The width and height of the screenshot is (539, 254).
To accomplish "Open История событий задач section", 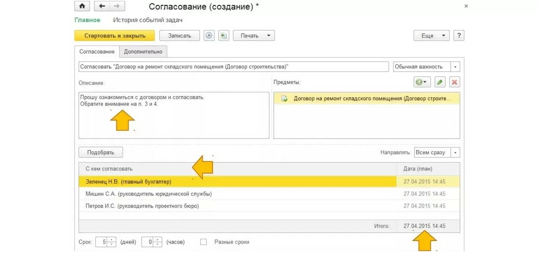I will pyautogui.click(x=148, y=20).
